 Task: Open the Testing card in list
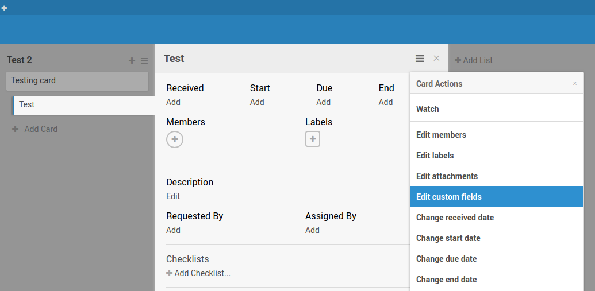pos(77,81)
